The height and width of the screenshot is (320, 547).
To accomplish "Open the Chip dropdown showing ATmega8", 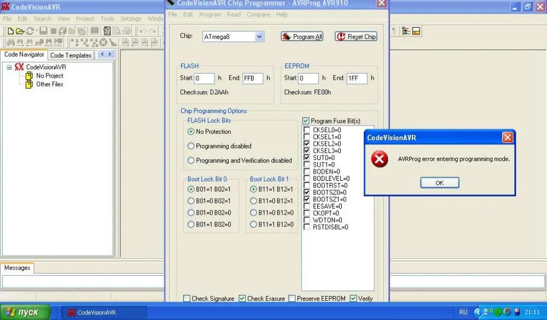I will pos(259,37).
